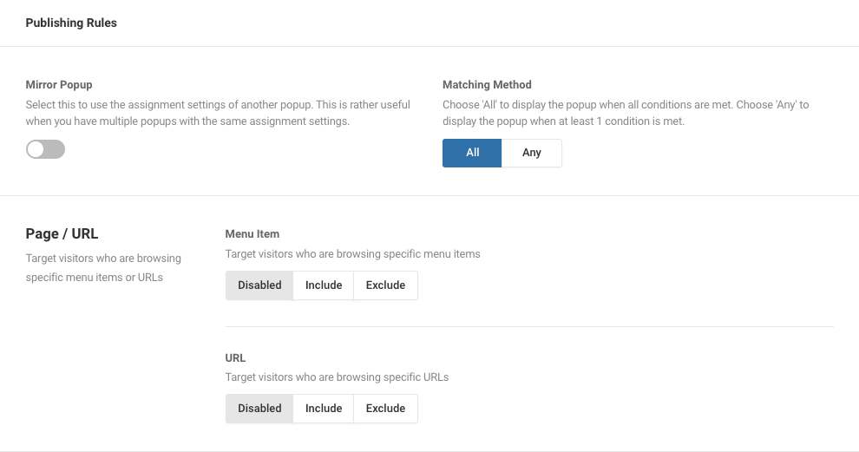Set URL rule to Disabled
Viewport: 859px width, 452px height.
tap(259, 409)
